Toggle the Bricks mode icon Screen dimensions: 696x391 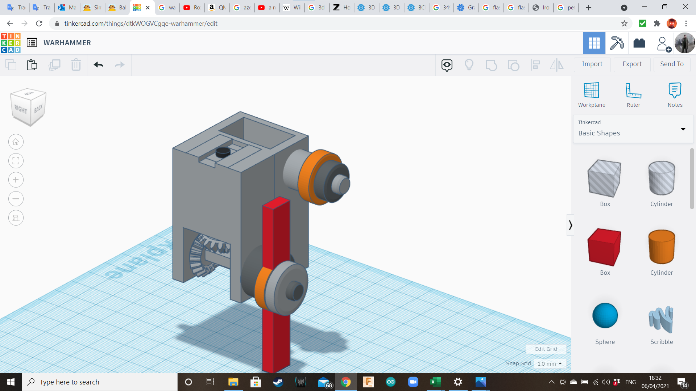[639, 43]
